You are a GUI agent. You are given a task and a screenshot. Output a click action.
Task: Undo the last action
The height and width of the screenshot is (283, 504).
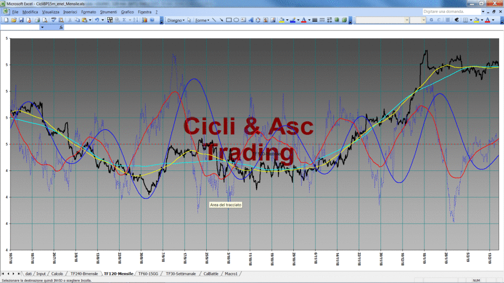(97, 20)
